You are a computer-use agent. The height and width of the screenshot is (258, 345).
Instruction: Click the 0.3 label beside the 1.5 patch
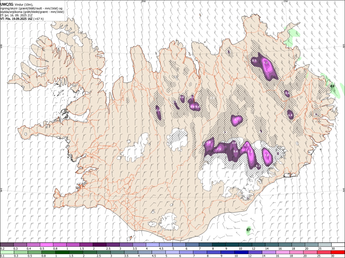(x=254, y=60)
